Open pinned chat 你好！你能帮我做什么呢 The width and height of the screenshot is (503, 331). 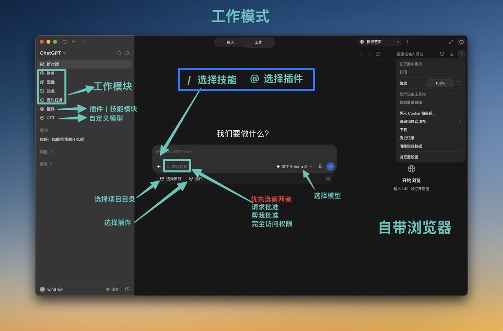(x=62, y=140)
